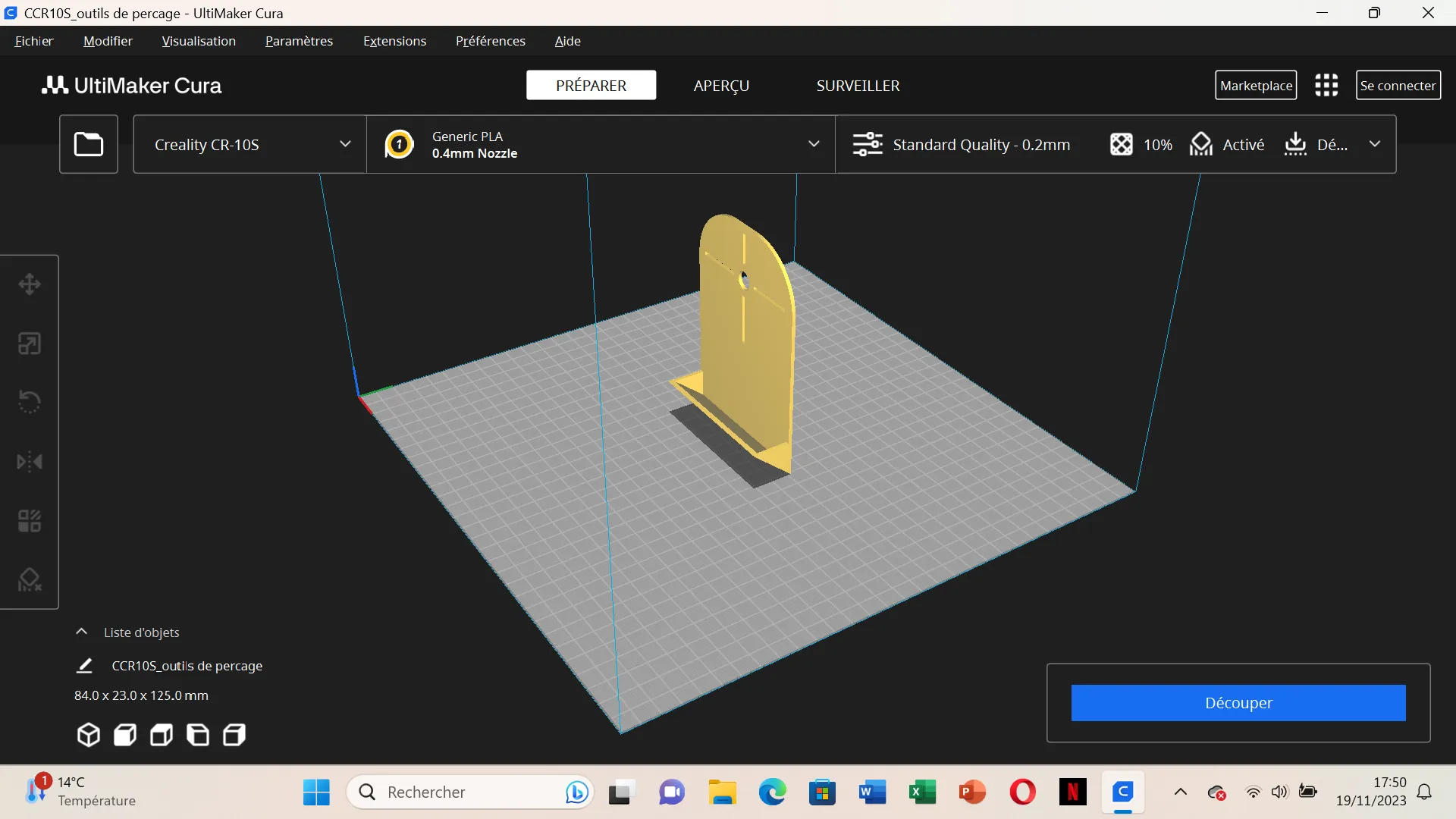Expand the Creality CR-10S printer dropdown

pyautogui.click(x=249, y=144)
